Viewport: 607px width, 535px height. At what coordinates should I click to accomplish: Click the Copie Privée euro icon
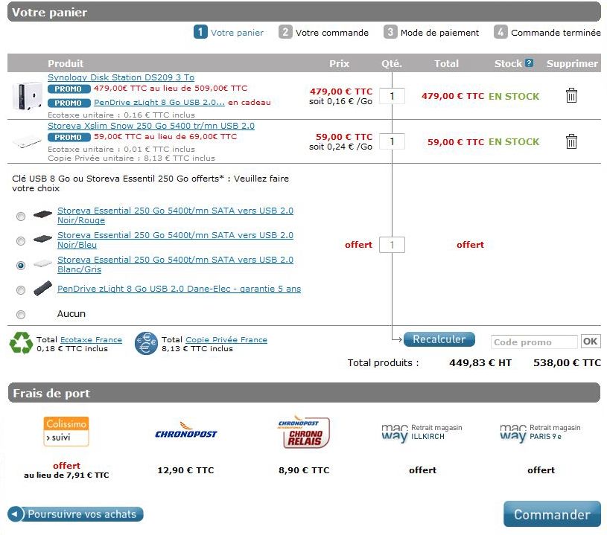pyautogui.click(x=146, y=343)
